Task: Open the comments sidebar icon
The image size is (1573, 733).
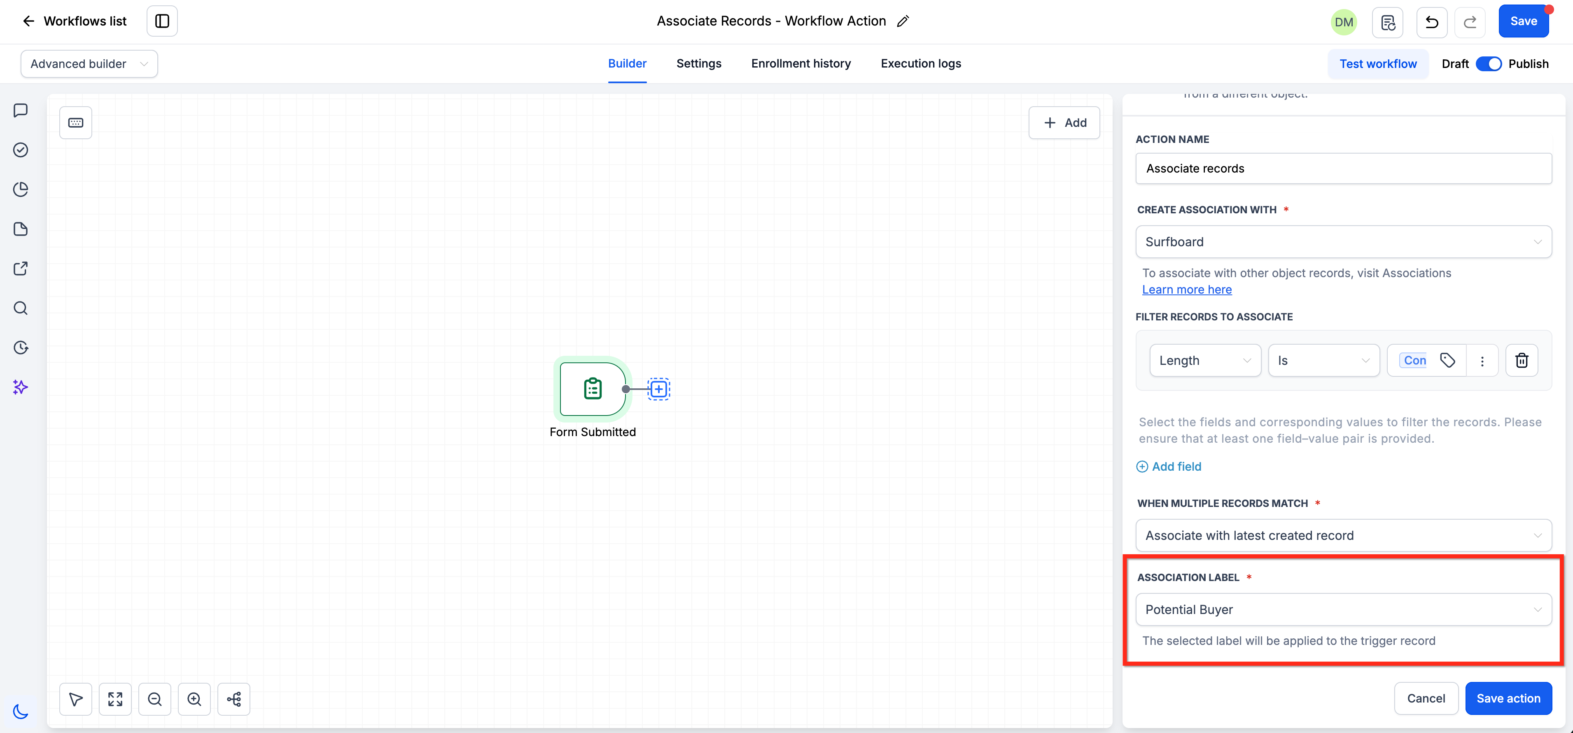Action: click(x=21, y=110)
